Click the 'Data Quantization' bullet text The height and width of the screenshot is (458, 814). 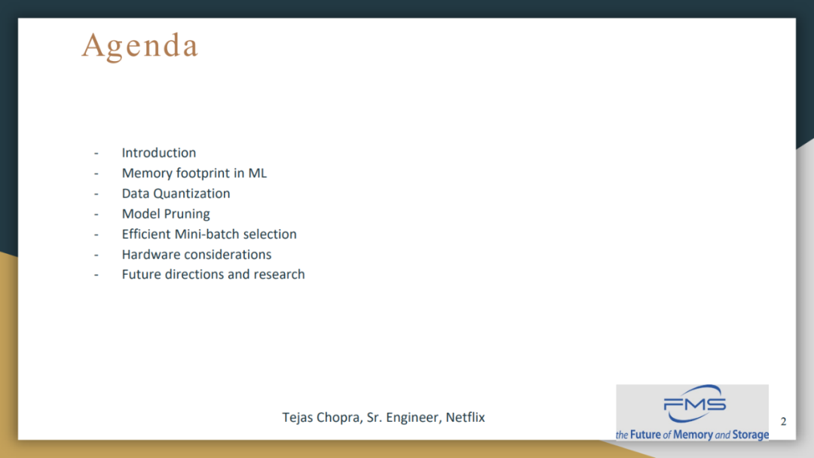176,194
